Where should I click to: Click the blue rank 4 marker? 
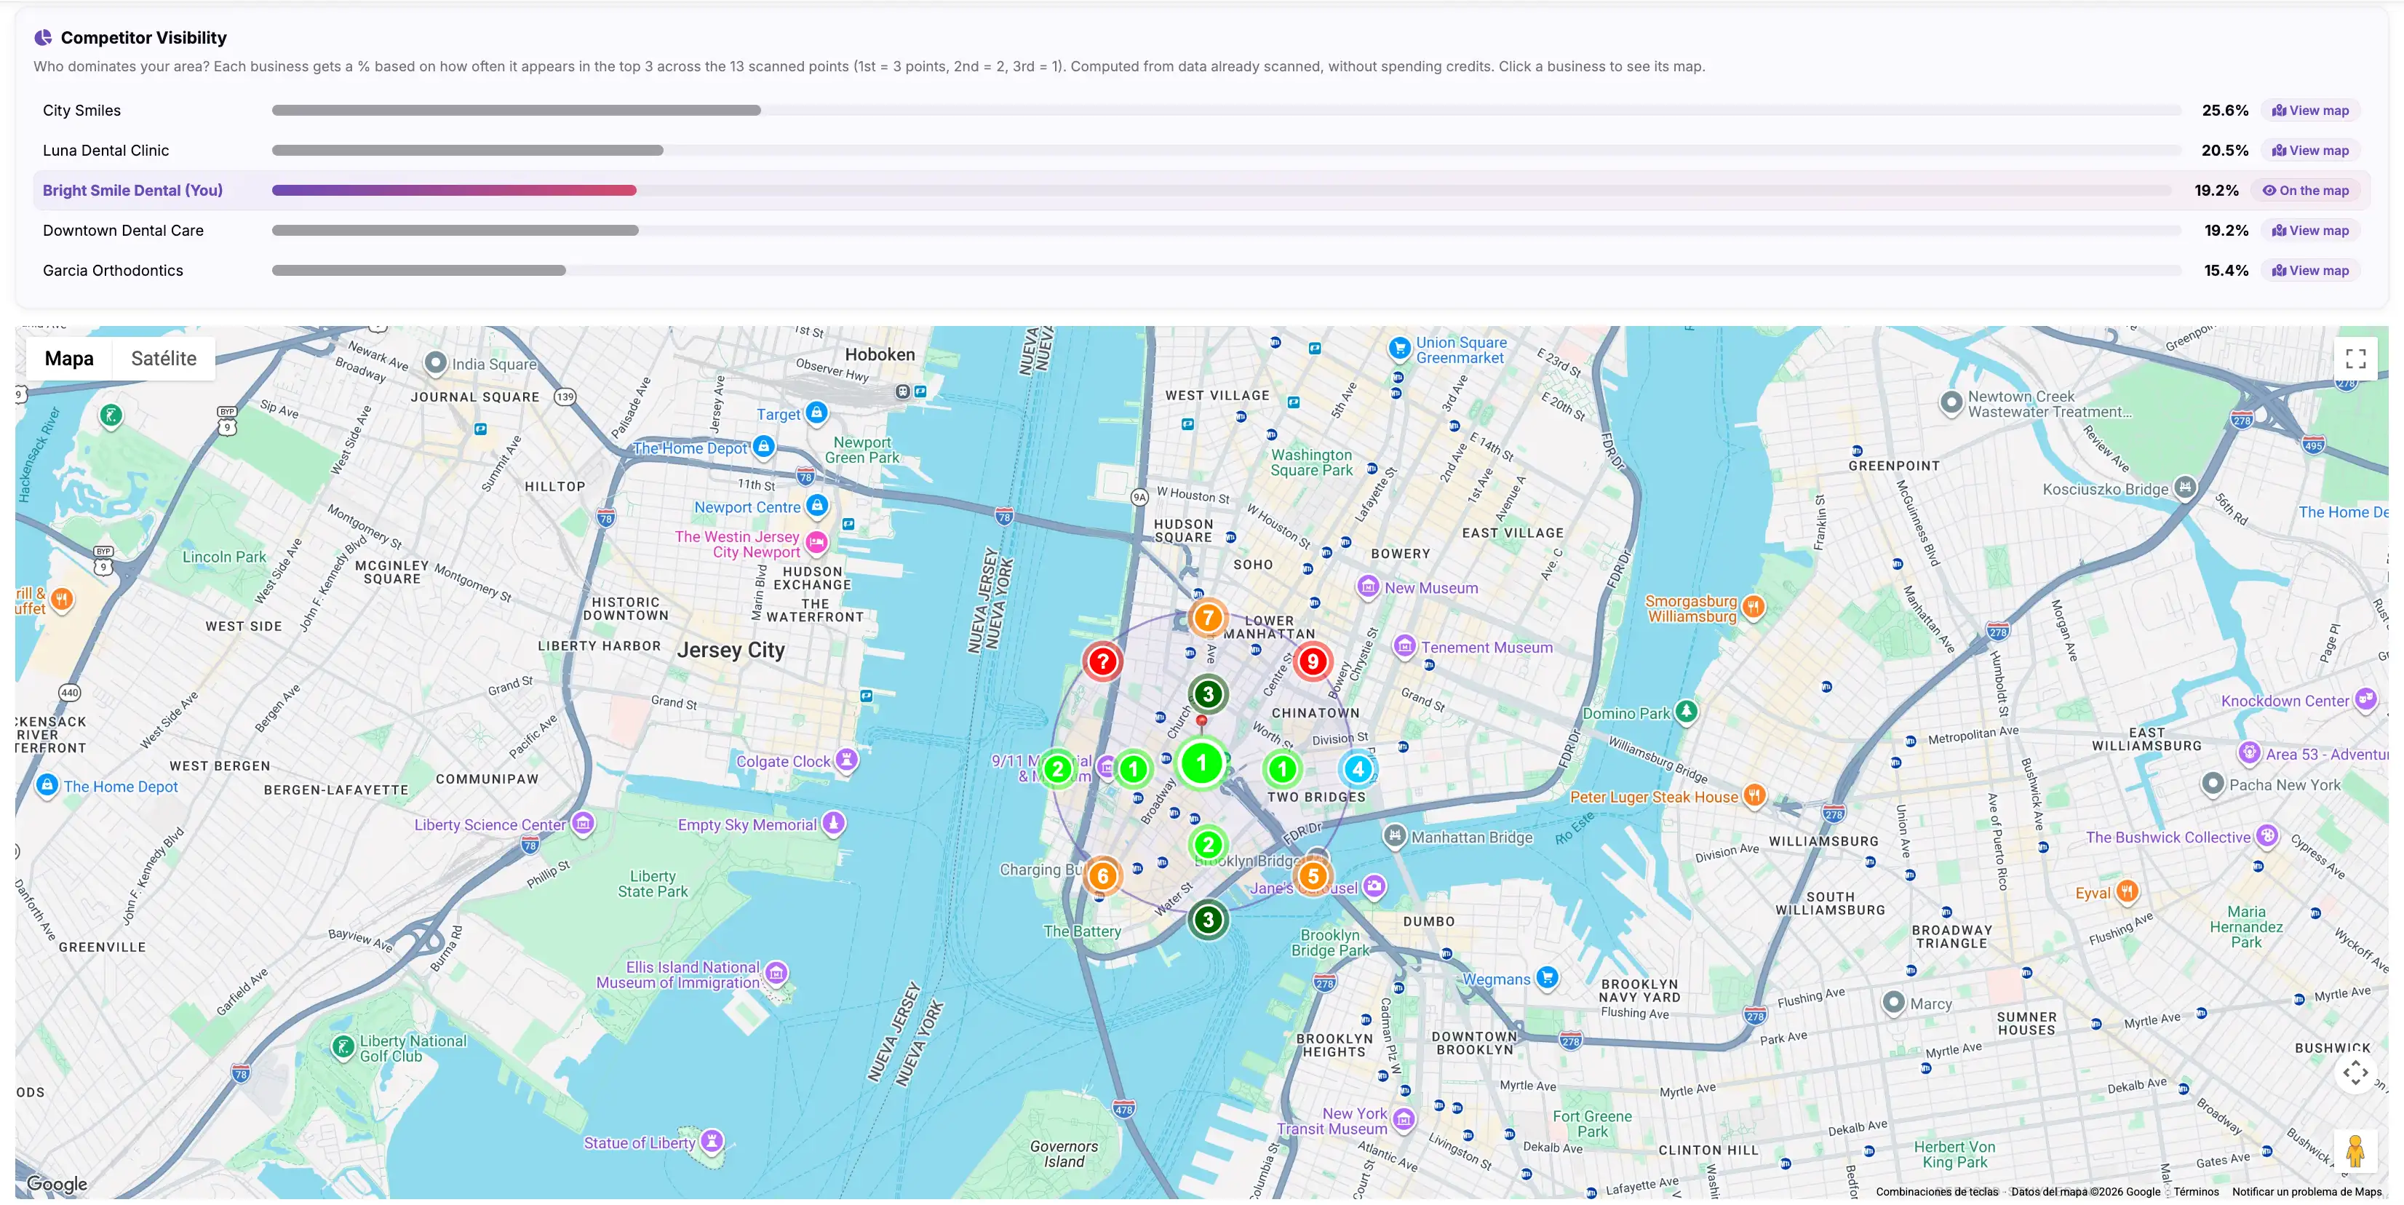(1358, 769)
